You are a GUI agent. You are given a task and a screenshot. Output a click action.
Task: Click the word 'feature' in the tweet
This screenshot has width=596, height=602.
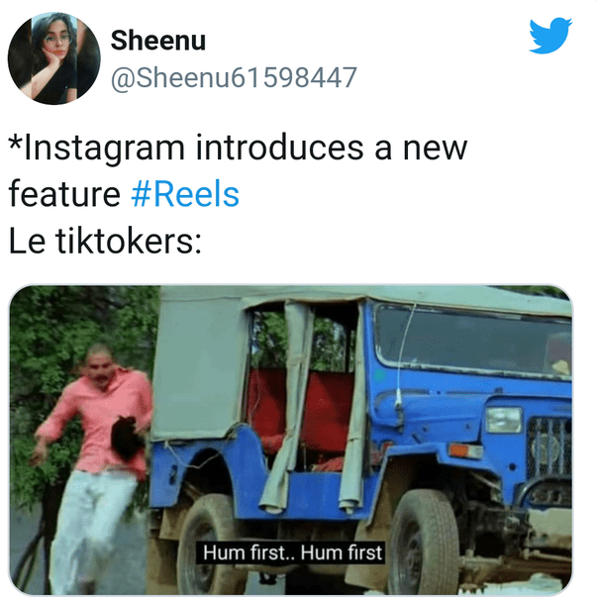[x=64, y=194]
